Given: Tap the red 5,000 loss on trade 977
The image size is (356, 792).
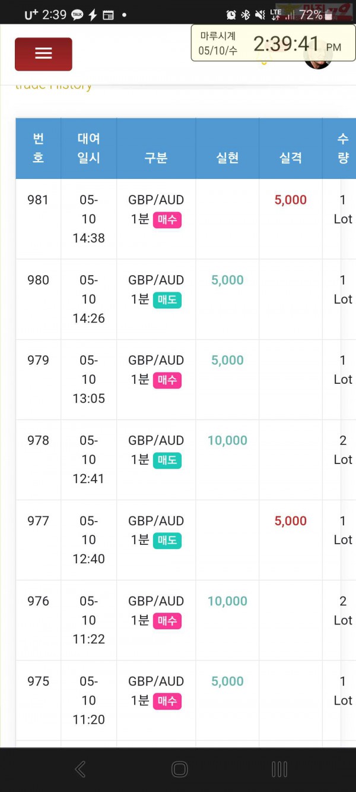Looking at the screenshot, I should (291, 521).
